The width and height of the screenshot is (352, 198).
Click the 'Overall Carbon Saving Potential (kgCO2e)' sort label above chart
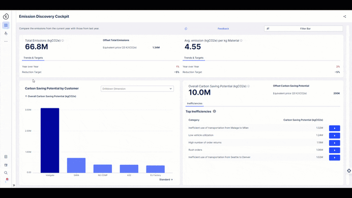[50, 96]
